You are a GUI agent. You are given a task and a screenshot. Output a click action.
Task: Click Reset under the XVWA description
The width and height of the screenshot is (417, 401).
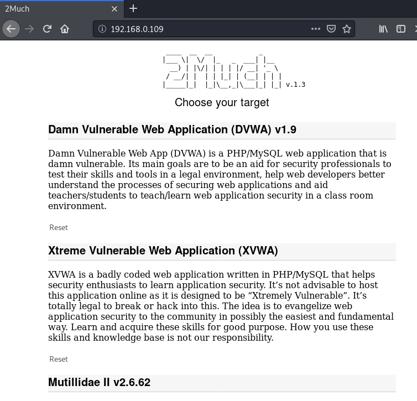[59, 360]
